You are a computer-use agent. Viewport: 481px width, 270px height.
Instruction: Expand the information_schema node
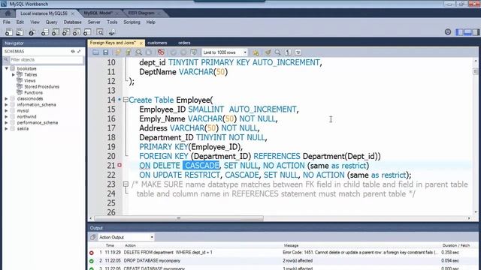point(7,105)
